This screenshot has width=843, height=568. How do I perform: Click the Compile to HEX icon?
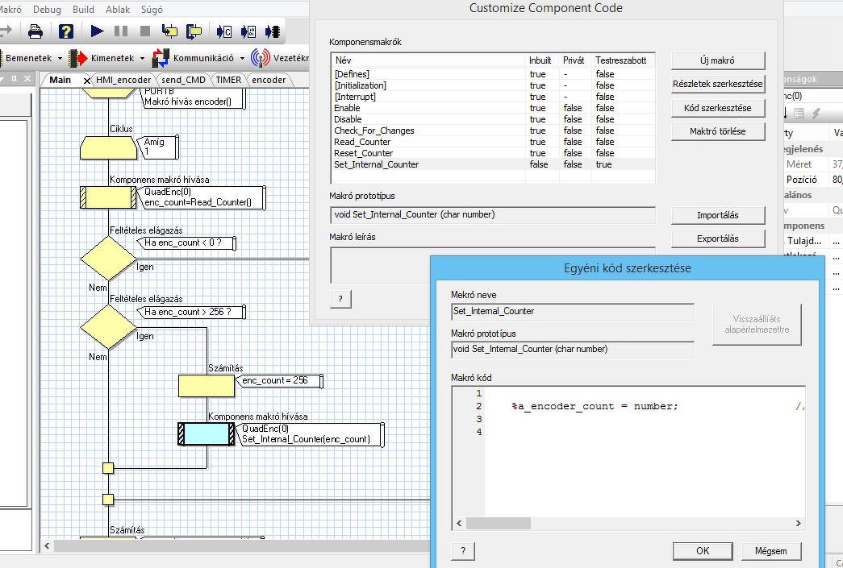click(248, 31)
